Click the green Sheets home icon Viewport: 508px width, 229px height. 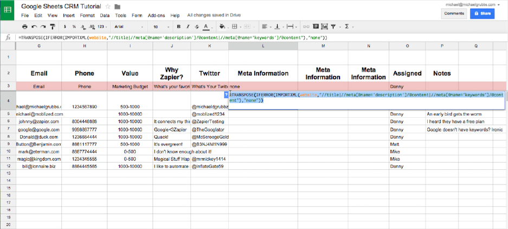click(x=7, y=10)
